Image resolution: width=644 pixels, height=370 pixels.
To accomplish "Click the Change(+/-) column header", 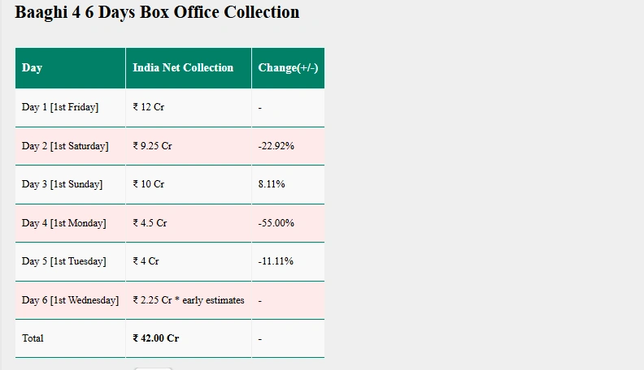I will [288, 67].
